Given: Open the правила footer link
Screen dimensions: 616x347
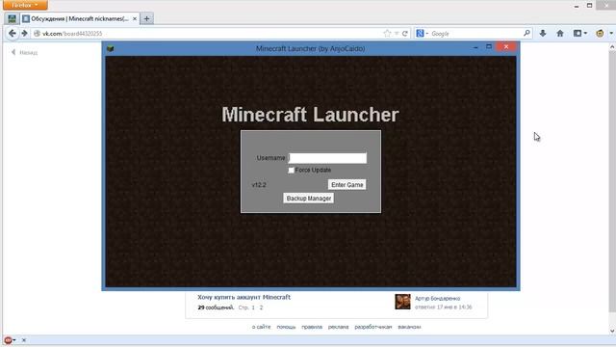Looking at the screenshot, I should pos(312,327).
